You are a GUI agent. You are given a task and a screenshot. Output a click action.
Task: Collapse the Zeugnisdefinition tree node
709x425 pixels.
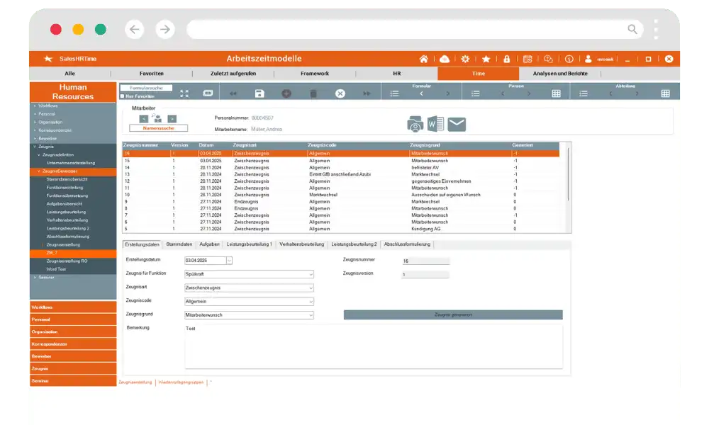pos(39,154)
